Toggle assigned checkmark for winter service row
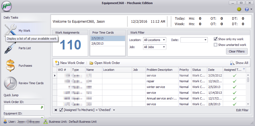Image resolution: width=255 pixels, height=126 pixels. [x=234, y=87]
